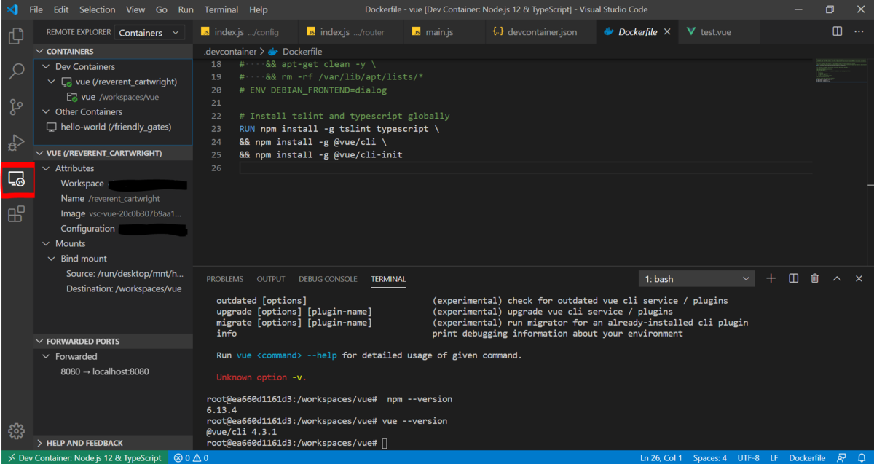Switch to the devcontainer.json tab
The width and height of the screenshot is (874, 464).
pos(533,32)
